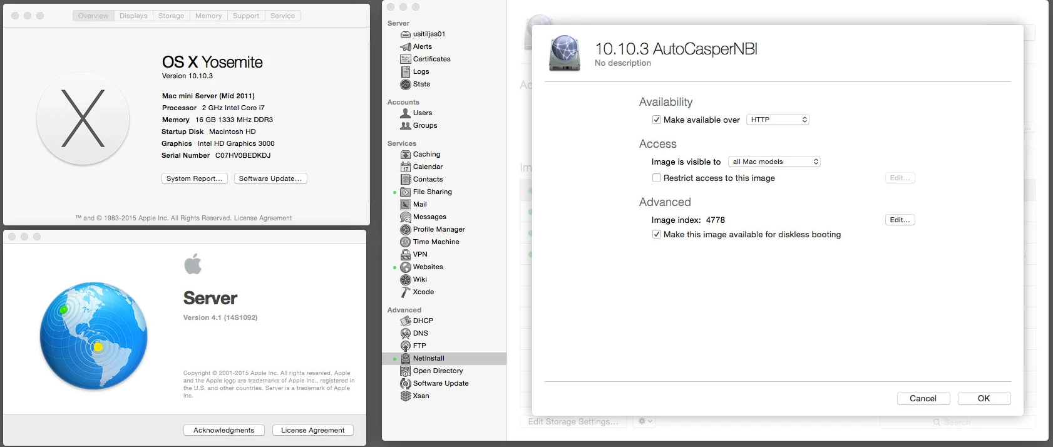Open the Time Machine service icon
Image resolution: width=1053 pixels, height=447 pixels.
(x=406, y=242)
